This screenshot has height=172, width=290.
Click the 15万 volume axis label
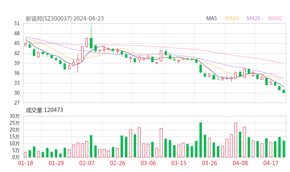(x=14, y=137)
